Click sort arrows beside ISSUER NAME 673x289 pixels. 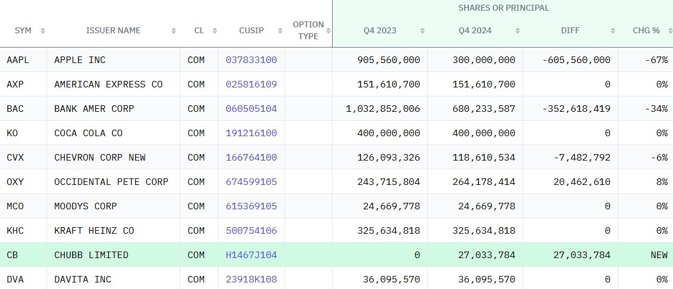click(x=174, y=31)
